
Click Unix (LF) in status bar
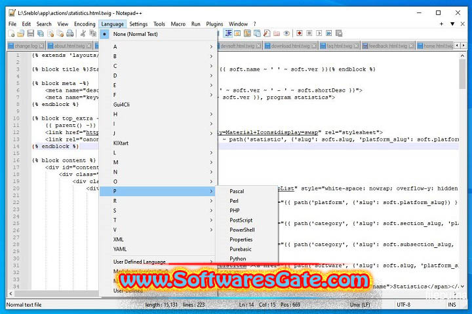click(360, 305)
